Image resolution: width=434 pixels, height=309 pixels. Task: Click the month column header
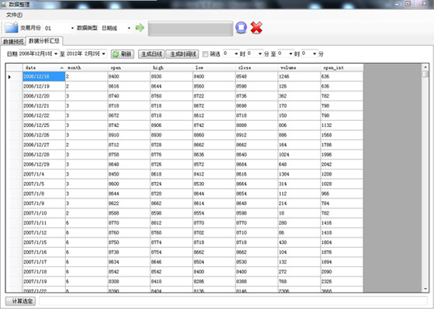pos(87,67)
